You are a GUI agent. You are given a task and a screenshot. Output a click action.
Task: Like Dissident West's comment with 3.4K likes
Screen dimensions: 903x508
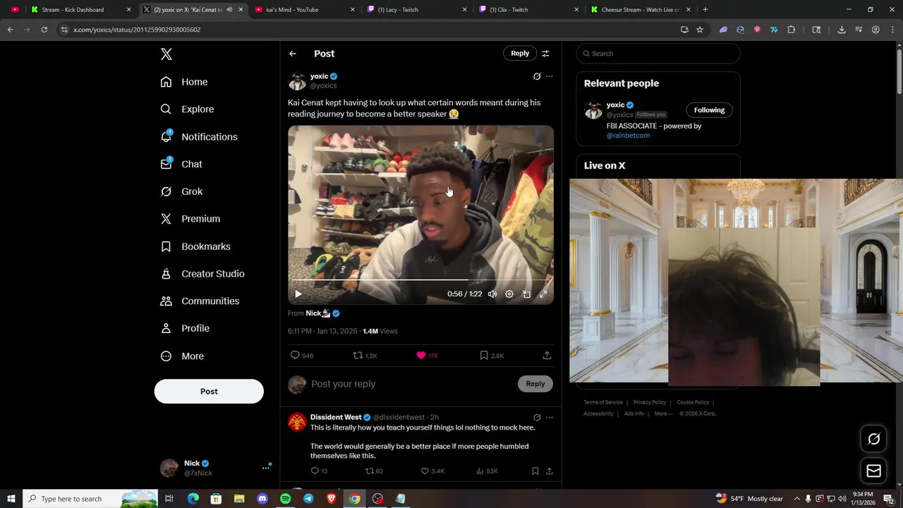tap(432, 471)
